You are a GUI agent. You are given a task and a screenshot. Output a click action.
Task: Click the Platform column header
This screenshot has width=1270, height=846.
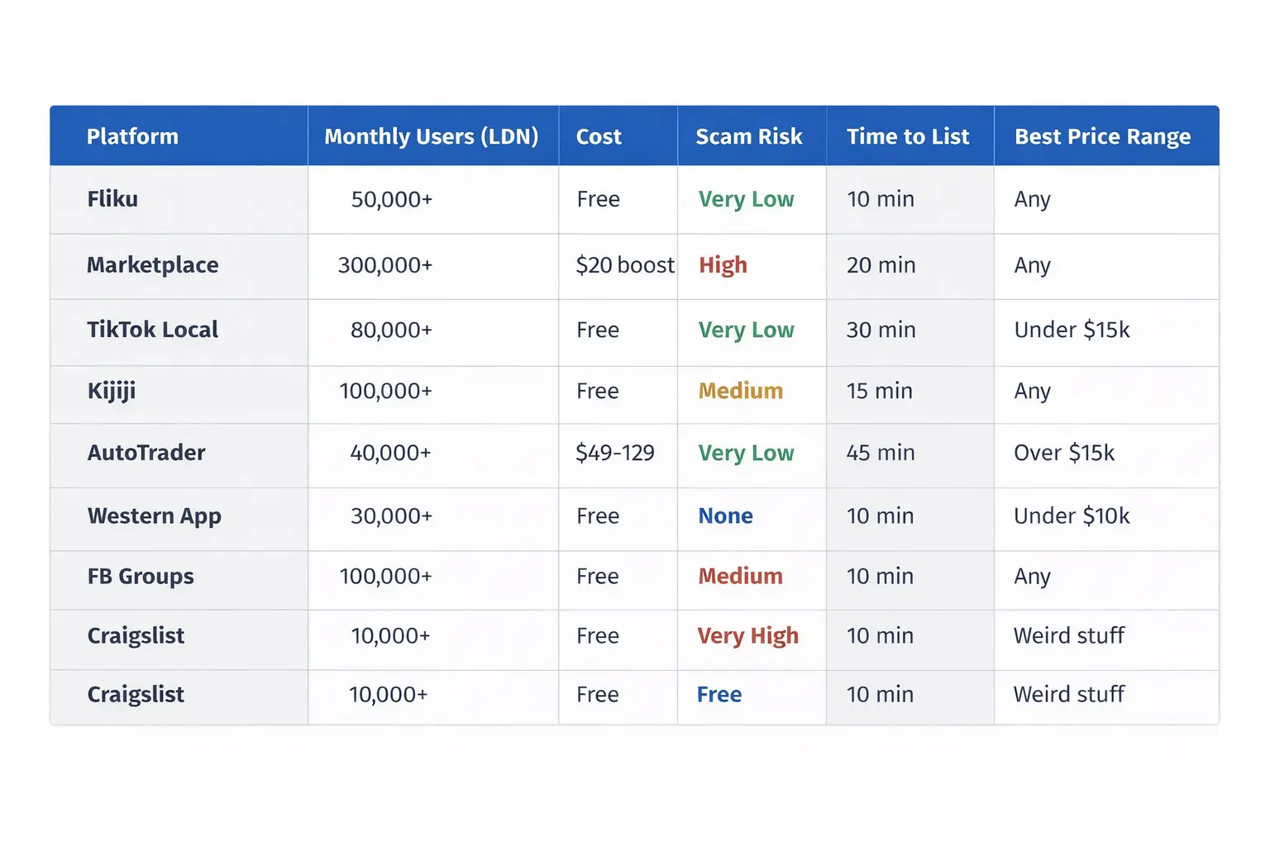click(132, 136)
